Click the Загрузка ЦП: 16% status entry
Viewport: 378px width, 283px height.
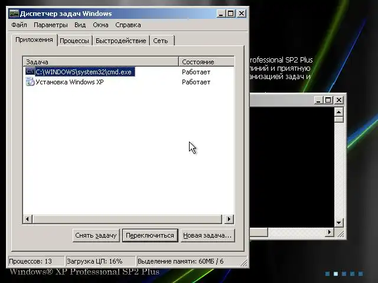click(100, 261)
